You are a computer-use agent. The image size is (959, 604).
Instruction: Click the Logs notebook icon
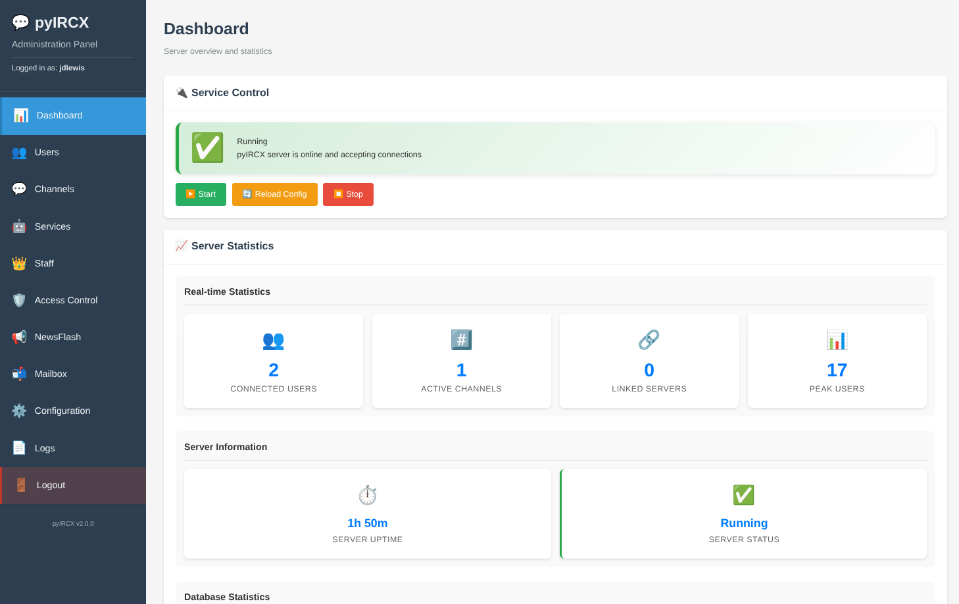[x=19, y=448]
